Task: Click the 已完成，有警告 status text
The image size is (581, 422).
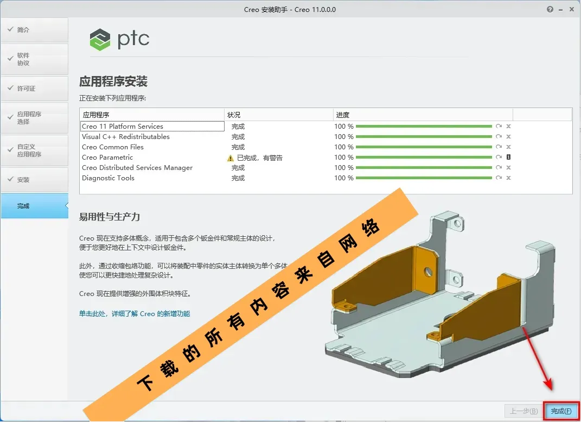Action: coord(260,158)
